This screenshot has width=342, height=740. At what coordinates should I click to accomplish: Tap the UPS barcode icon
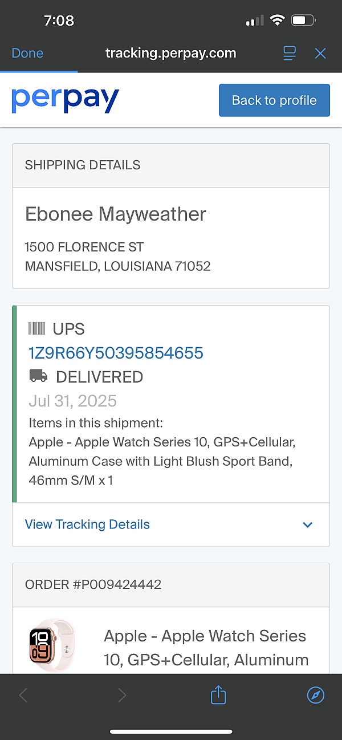point(36,329)
